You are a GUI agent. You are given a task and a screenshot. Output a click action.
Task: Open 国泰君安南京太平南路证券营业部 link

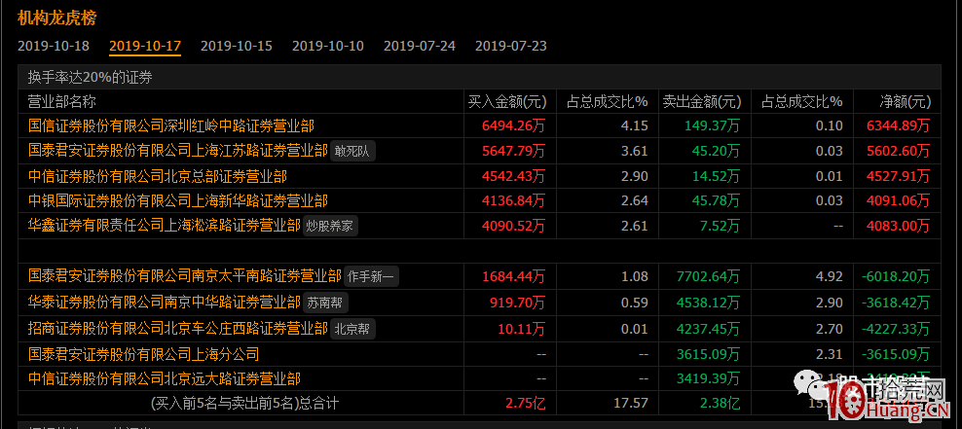coord(185,276)
